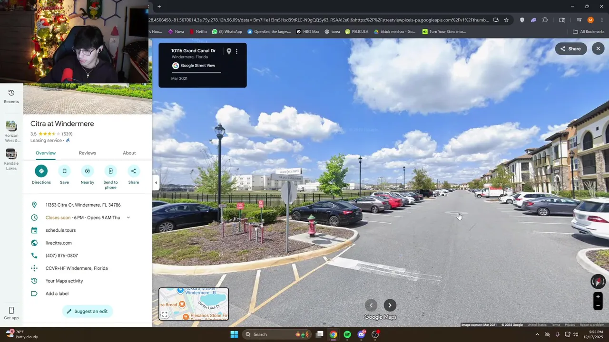Open Street View card three-dot menu
609x342 pixels.
pyautogui.click(x=236, y=51)
